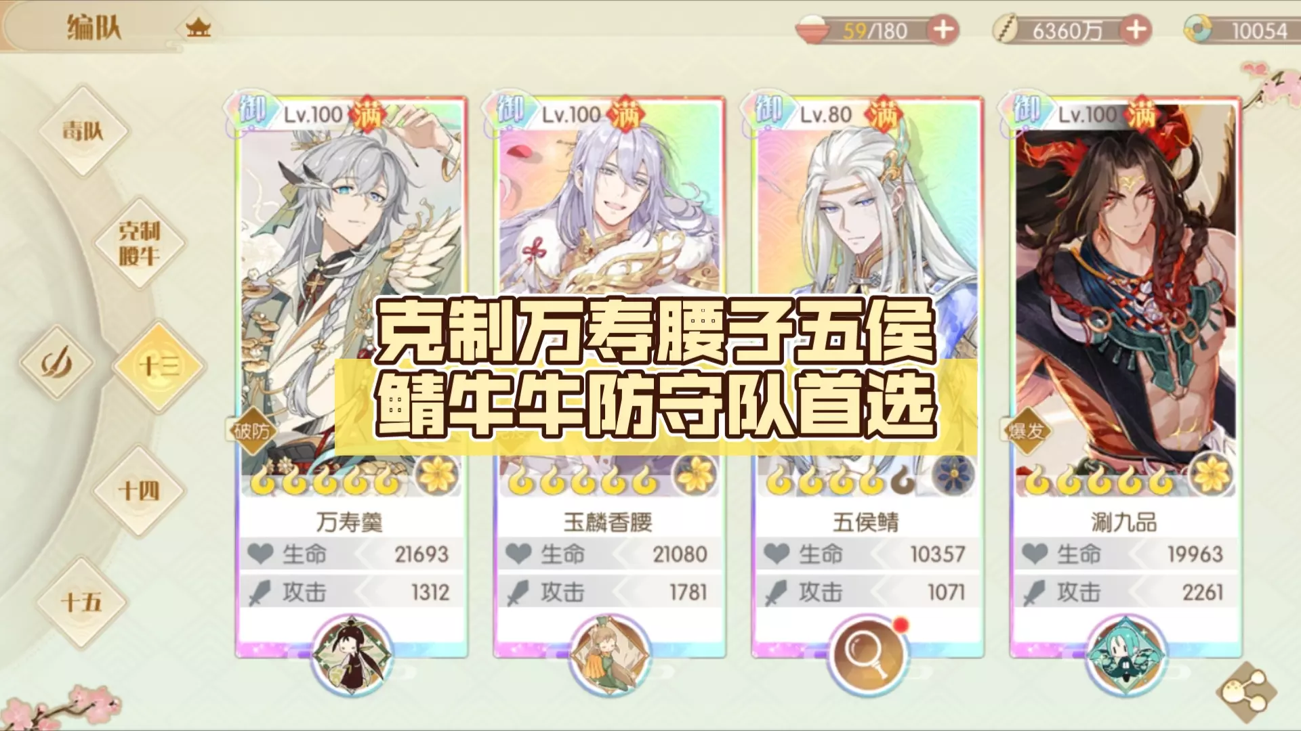
Task: Switch to the 十五 team tab
Action: pyautogui.click(x=81, y=602)
